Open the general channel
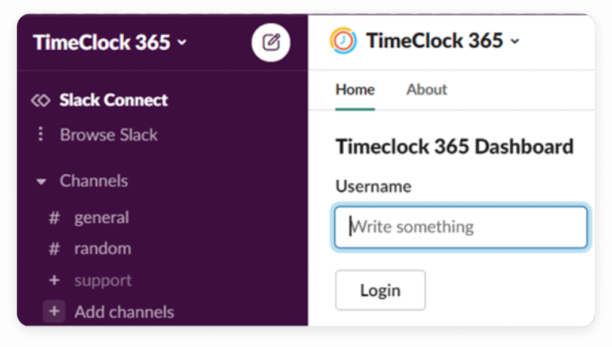 (x=102, y=218)
